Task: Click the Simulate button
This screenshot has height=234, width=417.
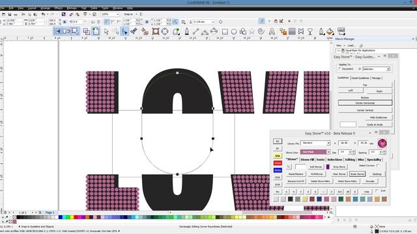Action: [x=369, y=181]
